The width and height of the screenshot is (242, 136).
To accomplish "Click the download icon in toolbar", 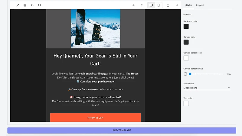I will [x=133, y=5].
